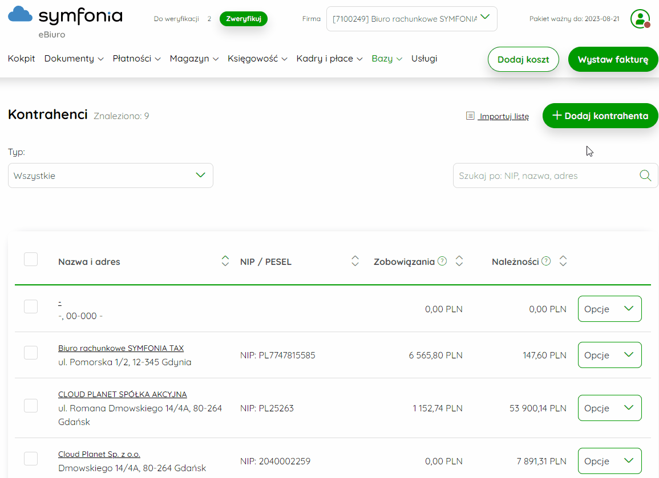Click the Symfonia cloud logo

pos(21,14)
